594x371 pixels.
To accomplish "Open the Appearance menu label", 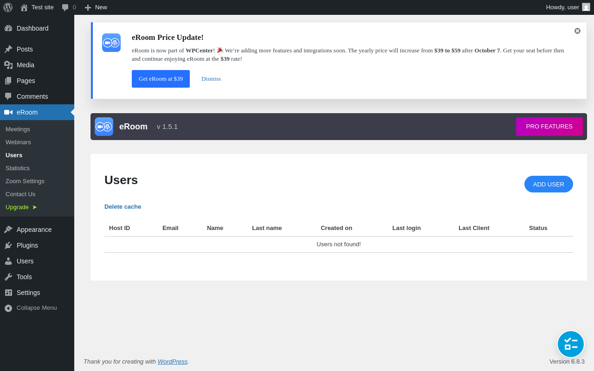I will [34, 230].
